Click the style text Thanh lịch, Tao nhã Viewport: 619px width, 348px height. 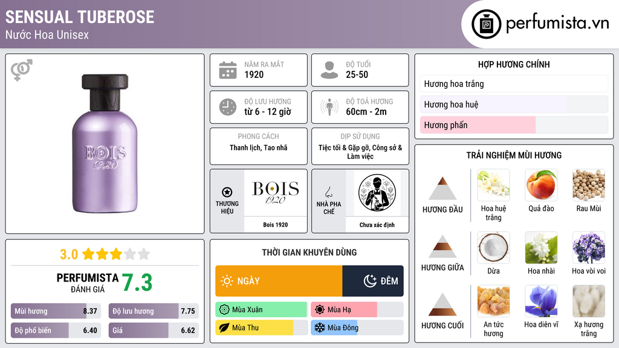[x=259, y=147]
